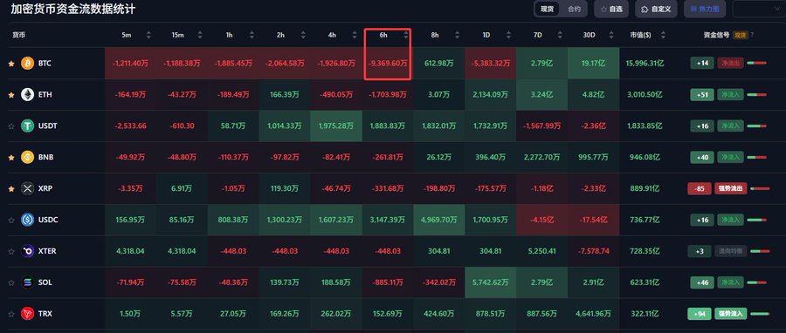Image resolution: width=786 pixels, height=333 pixels.
Task: Click XTER 30D value -7,578.74
Action: pyautogui.click(x=594, y=251)
